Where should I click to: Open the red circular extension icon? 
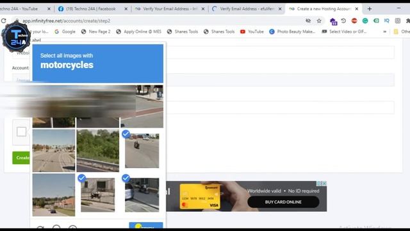[354, 21]
